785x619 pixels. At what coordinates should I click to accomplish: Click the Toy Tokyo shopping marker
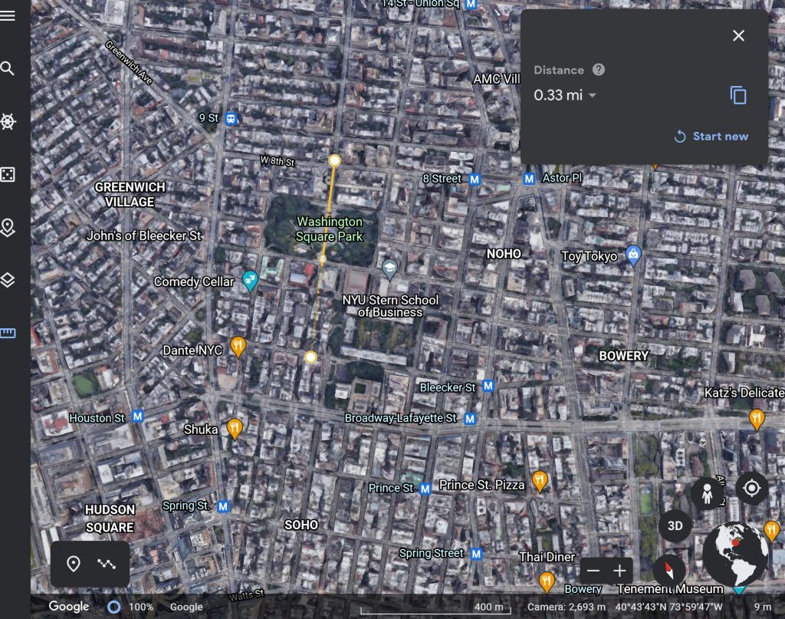click(633, 255)
